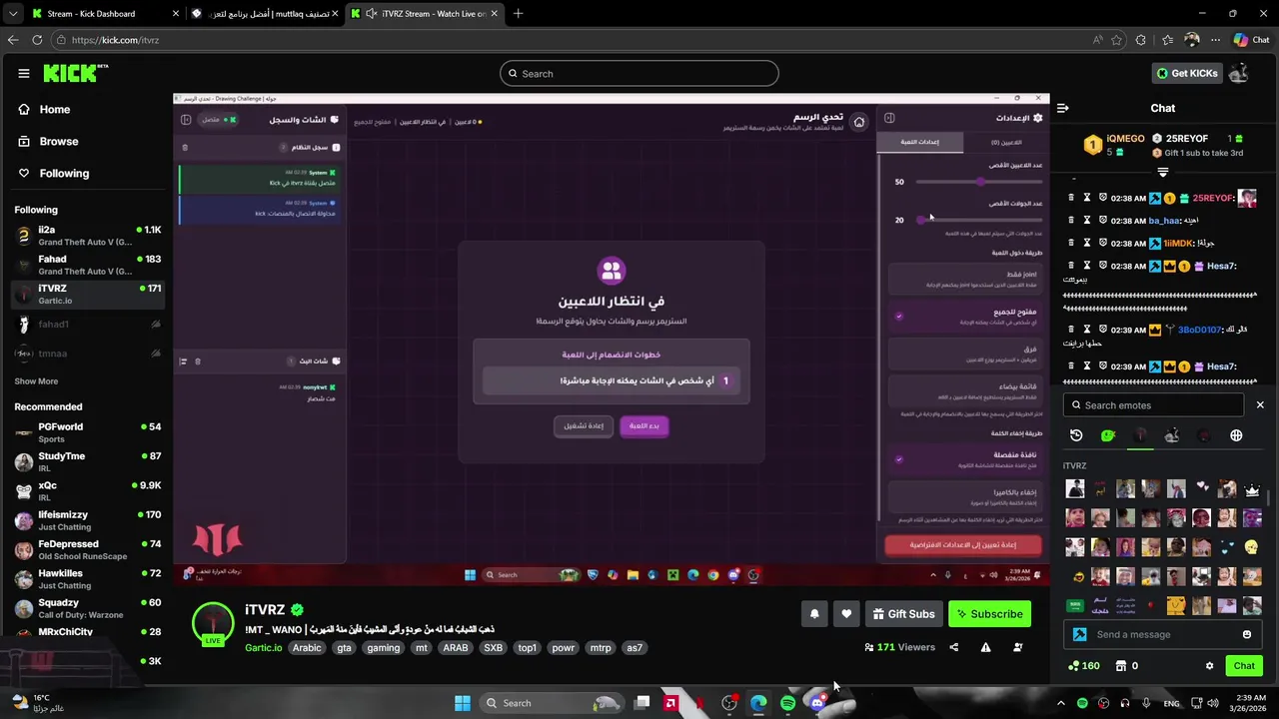Expand the gift leaderboard chevron in chat
Screen dimensions: 1279x719
[1162, 173]
